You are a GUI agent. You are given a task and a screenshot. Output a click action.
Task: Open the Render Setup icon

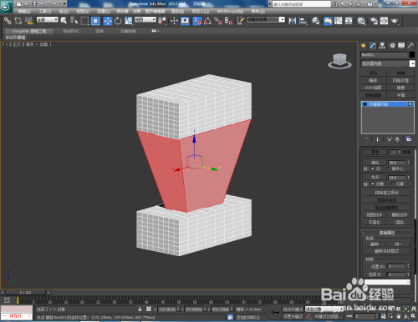tap(374, 21)
